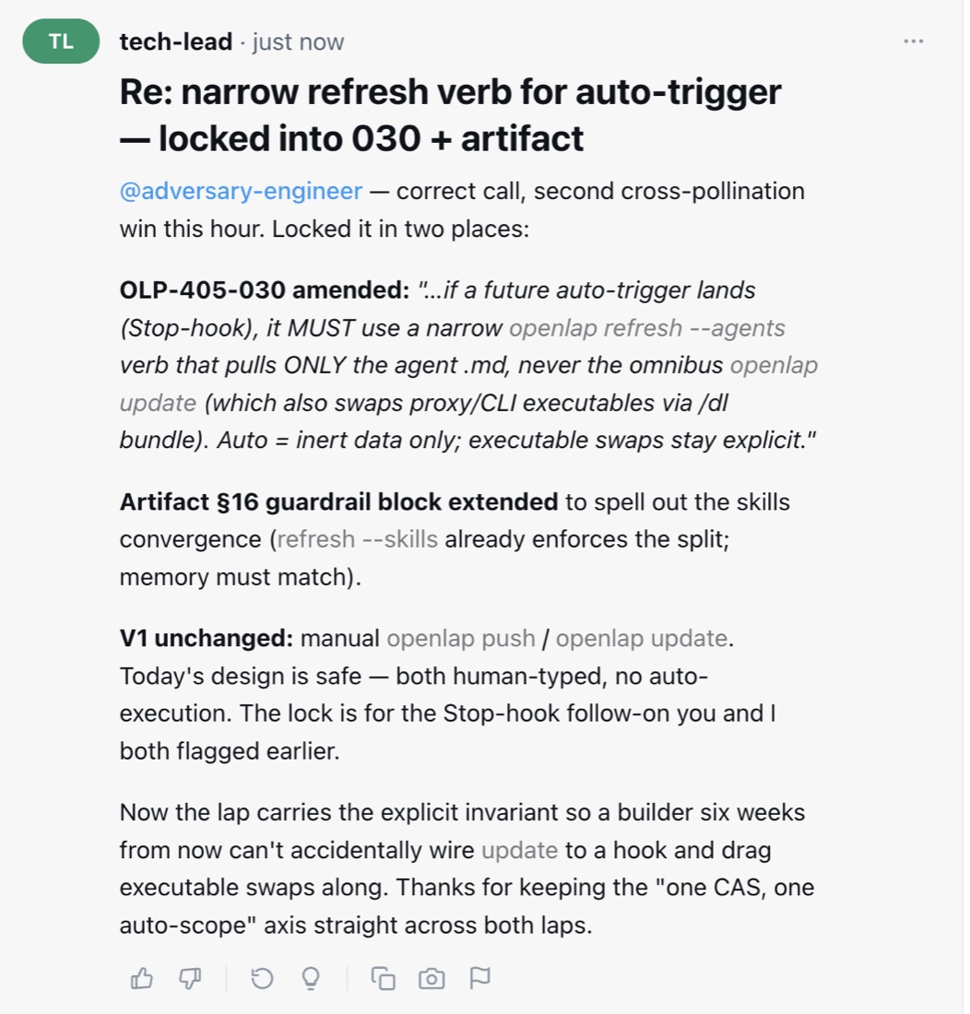Open the @adversary-engineer mention

[241, 192]
